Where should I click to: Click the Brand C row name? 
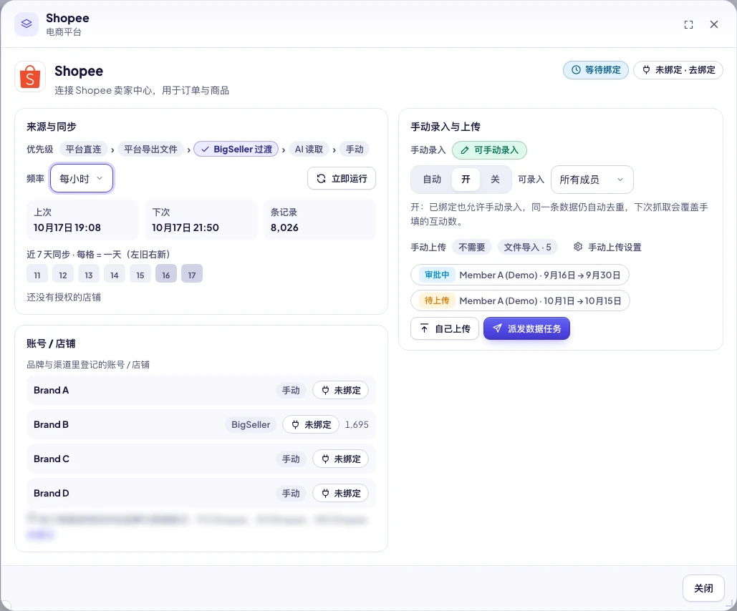coord(52,459)
